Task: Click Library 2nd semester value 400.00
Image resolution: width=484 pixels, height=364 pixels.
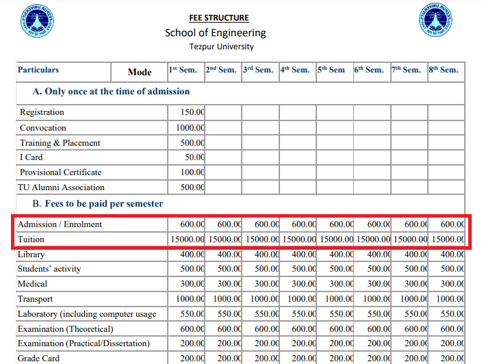Action: coord(229,255)
